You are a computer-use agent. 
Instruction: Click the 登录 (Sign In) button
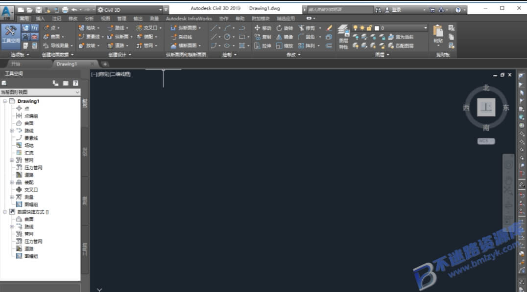[393, 10]
